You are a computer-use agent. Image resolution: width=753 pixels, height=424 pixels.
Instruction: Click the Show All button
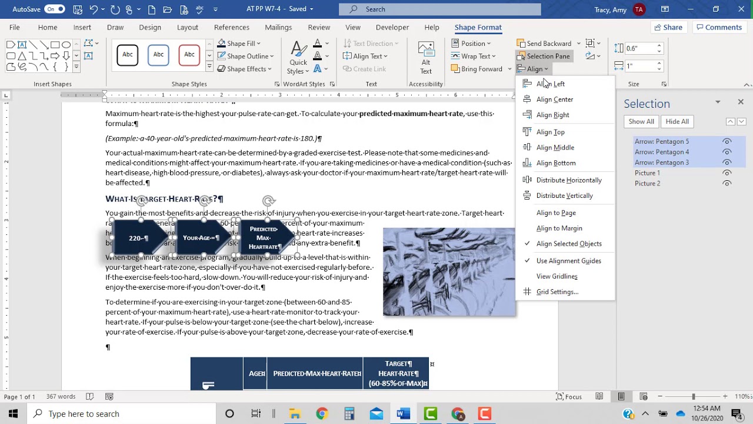(641, 121)
